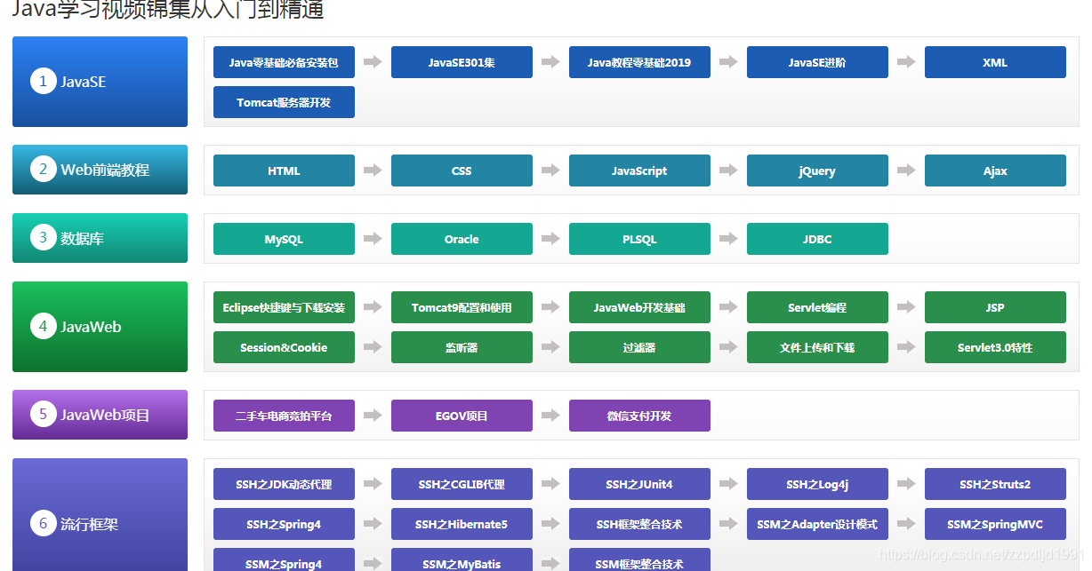Open the XML course button
This screenshot has width=1092, height=571.
995,62
